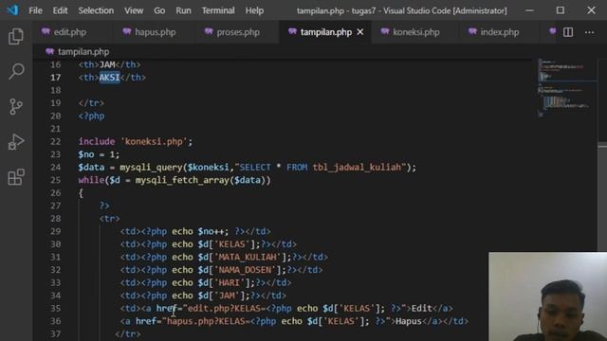Click line number 17 in the gutter
Image resolution: width=607 pixels, height=341 pixels.
pos(55,78)
